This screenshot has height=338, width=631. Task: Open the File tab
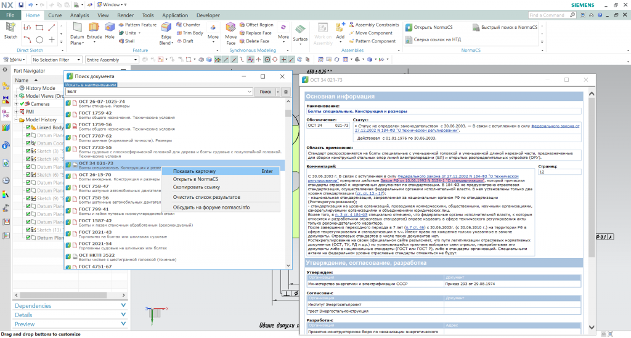click(x=10, y=15)
